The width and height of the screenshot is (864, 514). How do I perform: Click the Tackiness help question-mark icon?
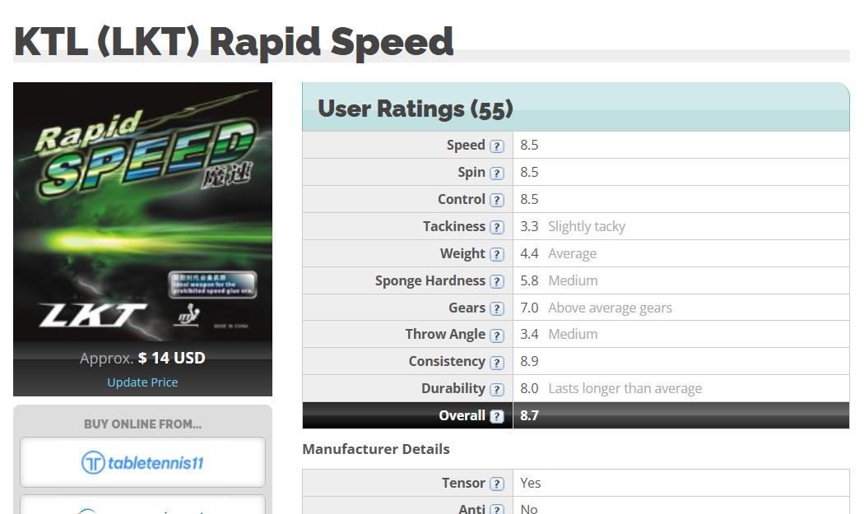496,227
